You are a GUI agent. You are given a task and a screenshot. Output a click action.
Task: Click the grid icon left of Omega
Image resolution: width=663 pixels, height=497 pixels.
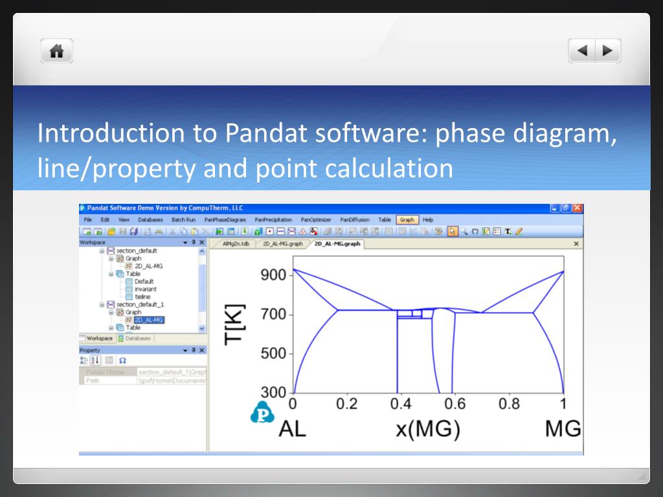[109, 360]
